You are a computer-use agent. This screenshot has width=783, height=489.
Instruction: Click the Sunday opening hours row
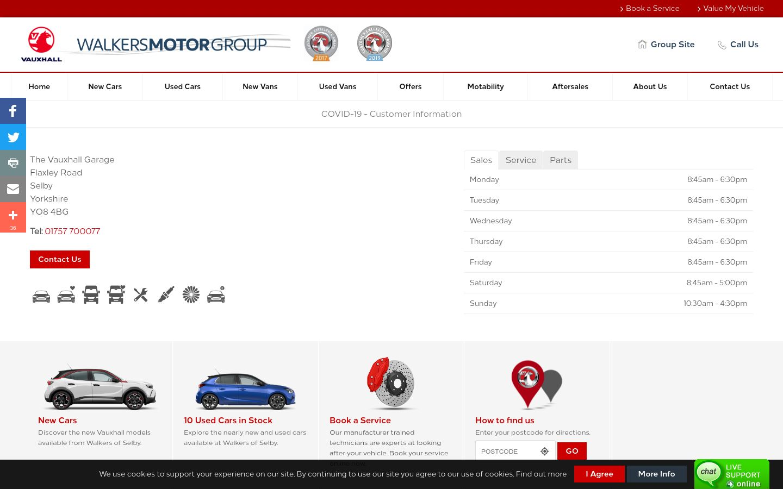[x=608, y=303]
